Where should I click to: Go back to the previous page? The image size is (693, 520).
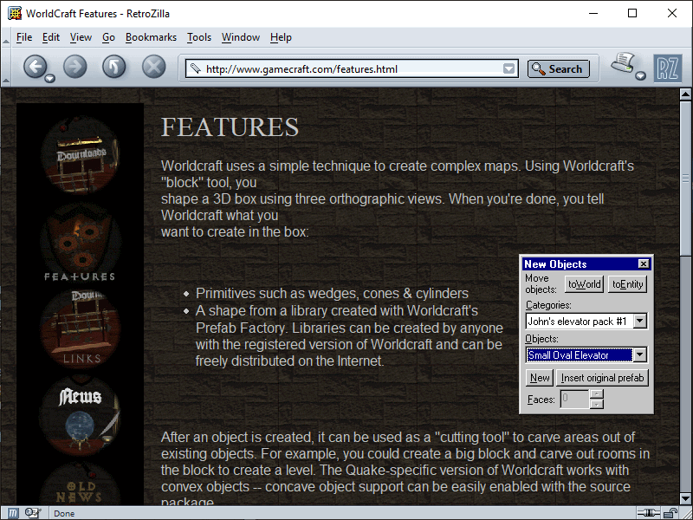34,67
